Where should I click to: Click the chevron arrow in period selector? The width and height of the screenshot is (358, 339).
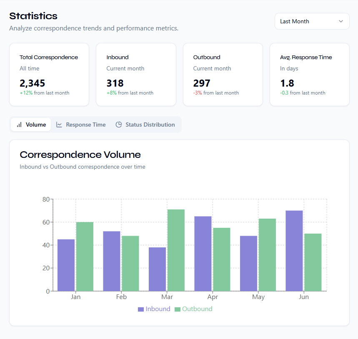tap(341, 21)
